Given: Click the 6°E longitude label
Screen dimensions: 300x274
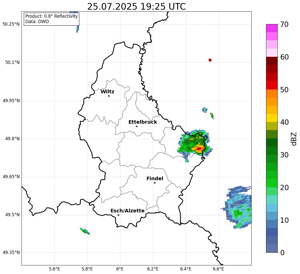Looking at the screenshot, I should 120,269.
